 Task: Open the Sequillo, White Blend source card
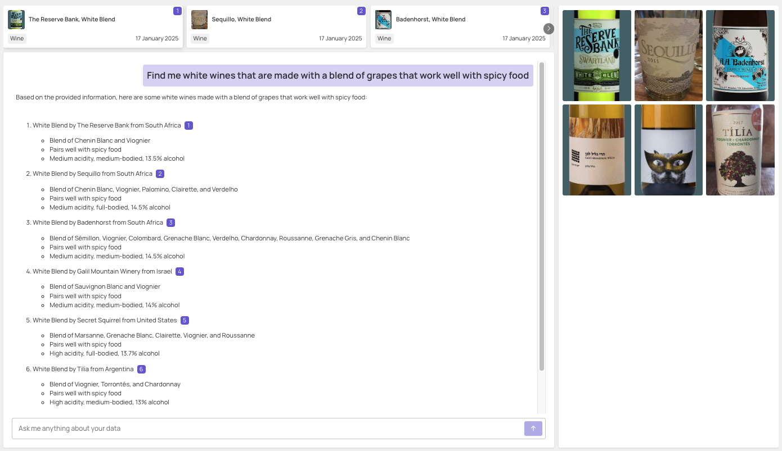[276, 27]
